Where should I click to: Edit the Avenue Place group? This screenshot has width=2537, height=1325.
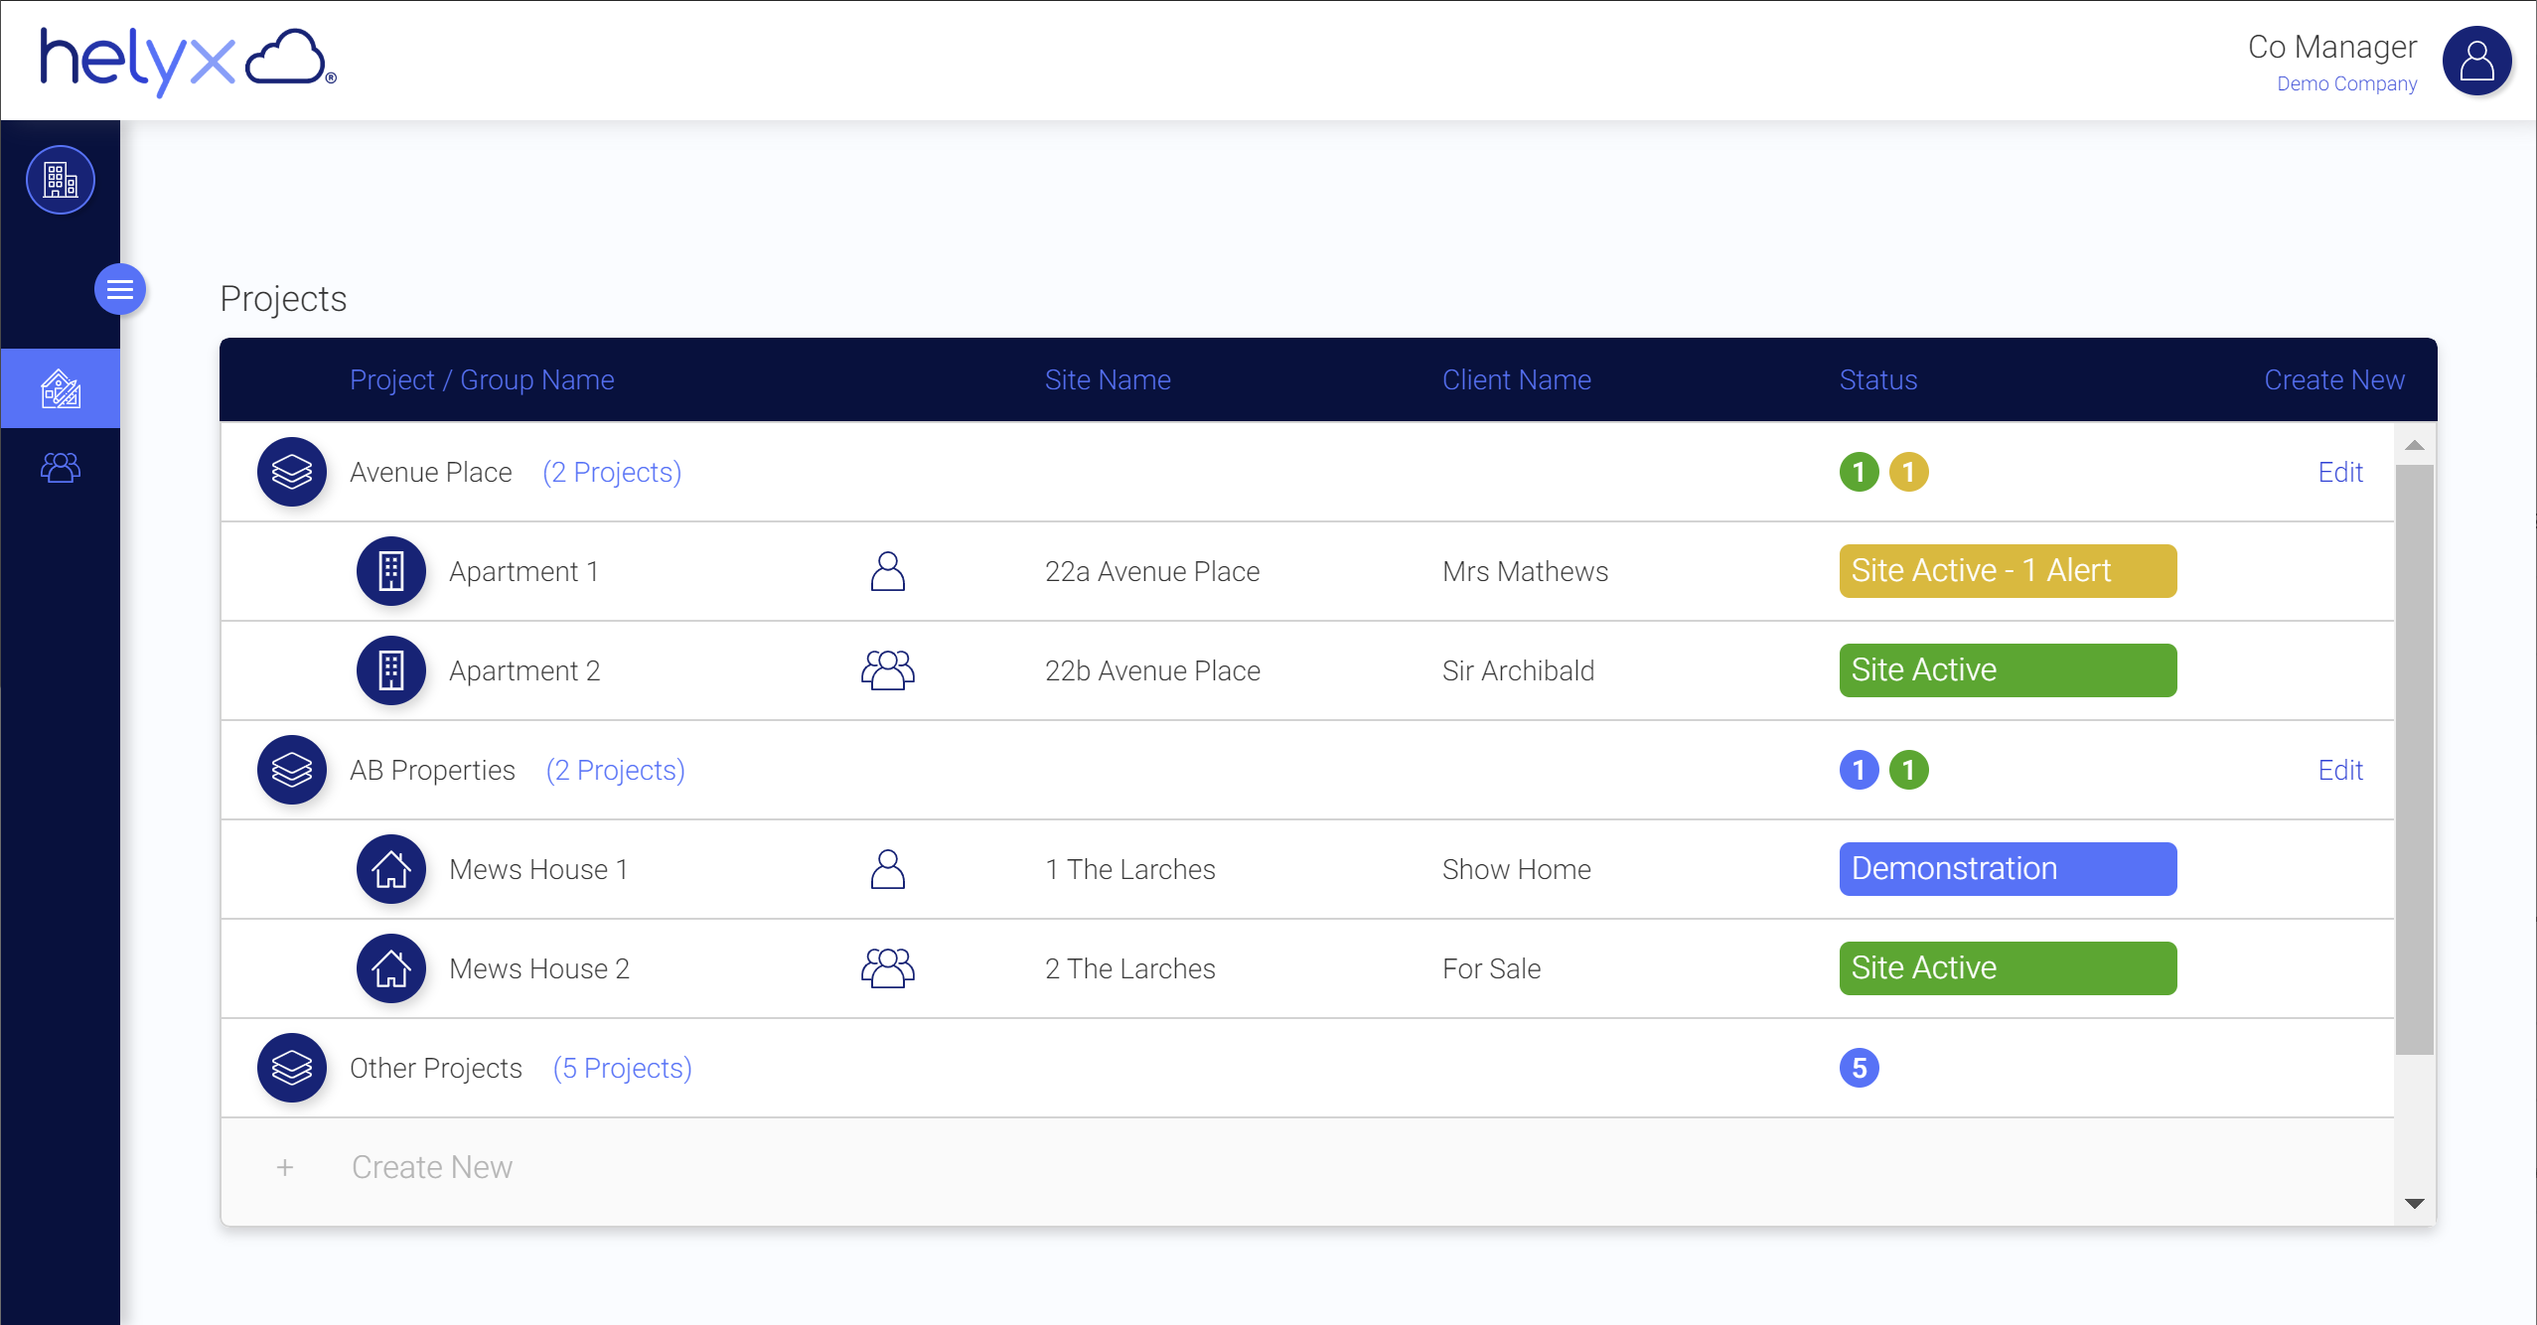pyautogui.click(x=2340, y=472)
